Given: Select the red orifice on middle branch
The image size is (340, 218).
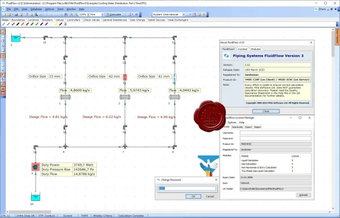Looking at the screenshot, I should coord(125,77).
